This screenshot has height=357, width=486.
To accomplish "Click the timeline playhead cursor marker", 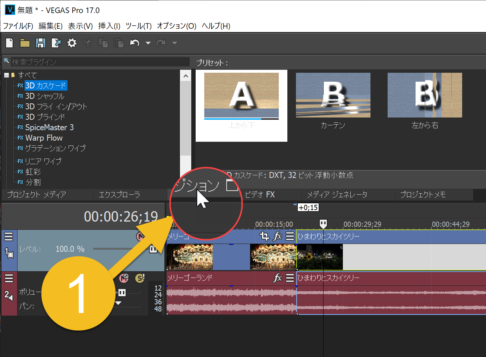I will (323, 224).
